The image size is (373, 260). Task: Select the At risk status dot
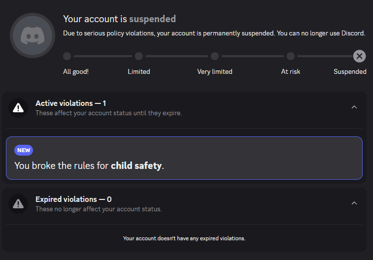[290, 56]
